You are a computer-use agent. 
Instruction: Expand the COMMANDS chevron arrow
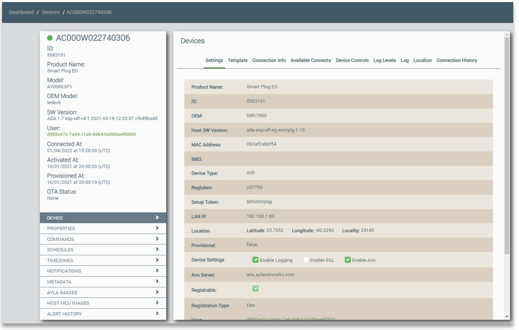tap(157, 239)
